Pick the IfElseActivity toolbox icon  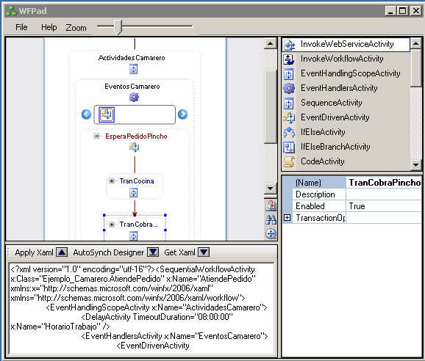click(x=289, y=132)
